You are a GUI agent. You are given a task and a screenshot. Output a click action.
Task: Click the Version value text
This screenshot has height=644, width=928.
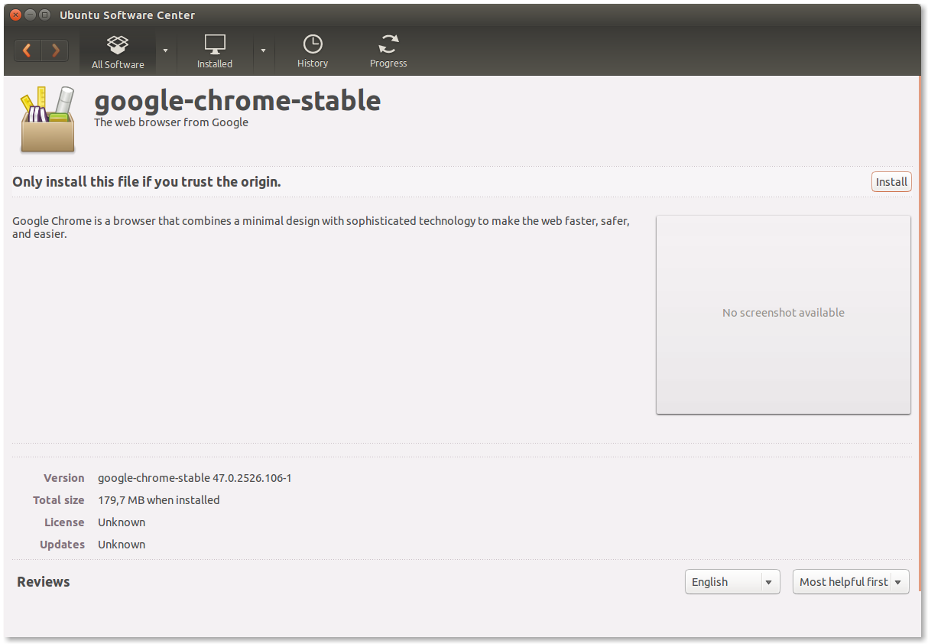[x=194, y=477]
